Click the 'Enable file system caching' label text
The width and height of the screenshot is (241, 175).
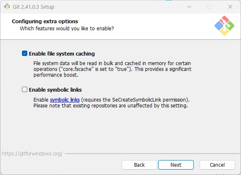(62, 54)
